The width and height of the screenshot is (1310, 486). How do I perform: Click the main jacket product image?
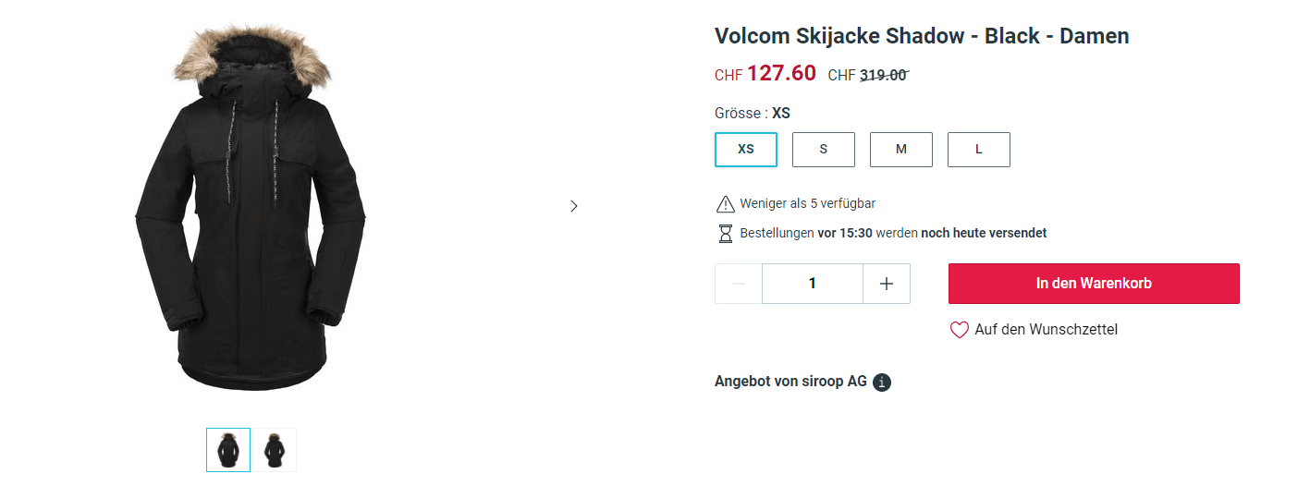click(251, 213)
